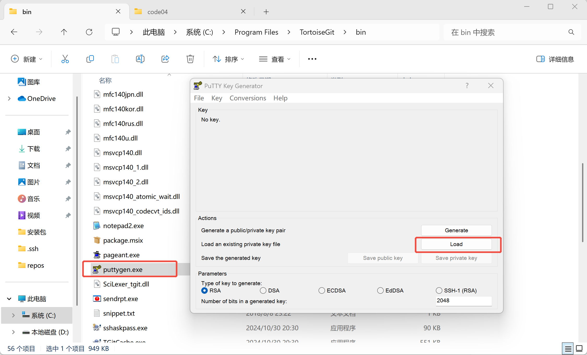The width and height of the screenshot is (587, 355).
Task: Open the Downloads (下载) sidebar folder
Action: [29, 149]
